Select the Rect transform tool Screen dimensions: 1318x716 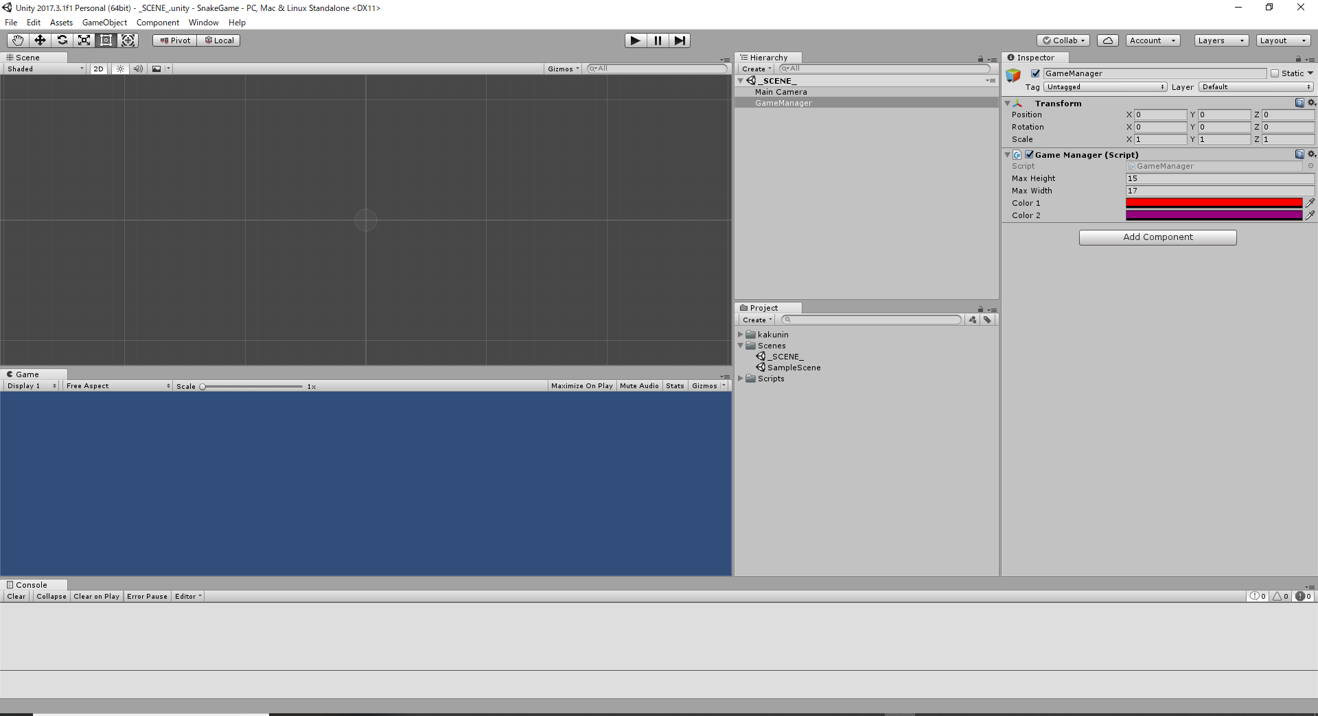(106, 40)
